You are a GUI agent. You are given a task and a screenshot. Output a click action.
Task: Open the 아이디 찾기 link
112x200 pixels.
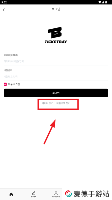click(x=48, y=103)
